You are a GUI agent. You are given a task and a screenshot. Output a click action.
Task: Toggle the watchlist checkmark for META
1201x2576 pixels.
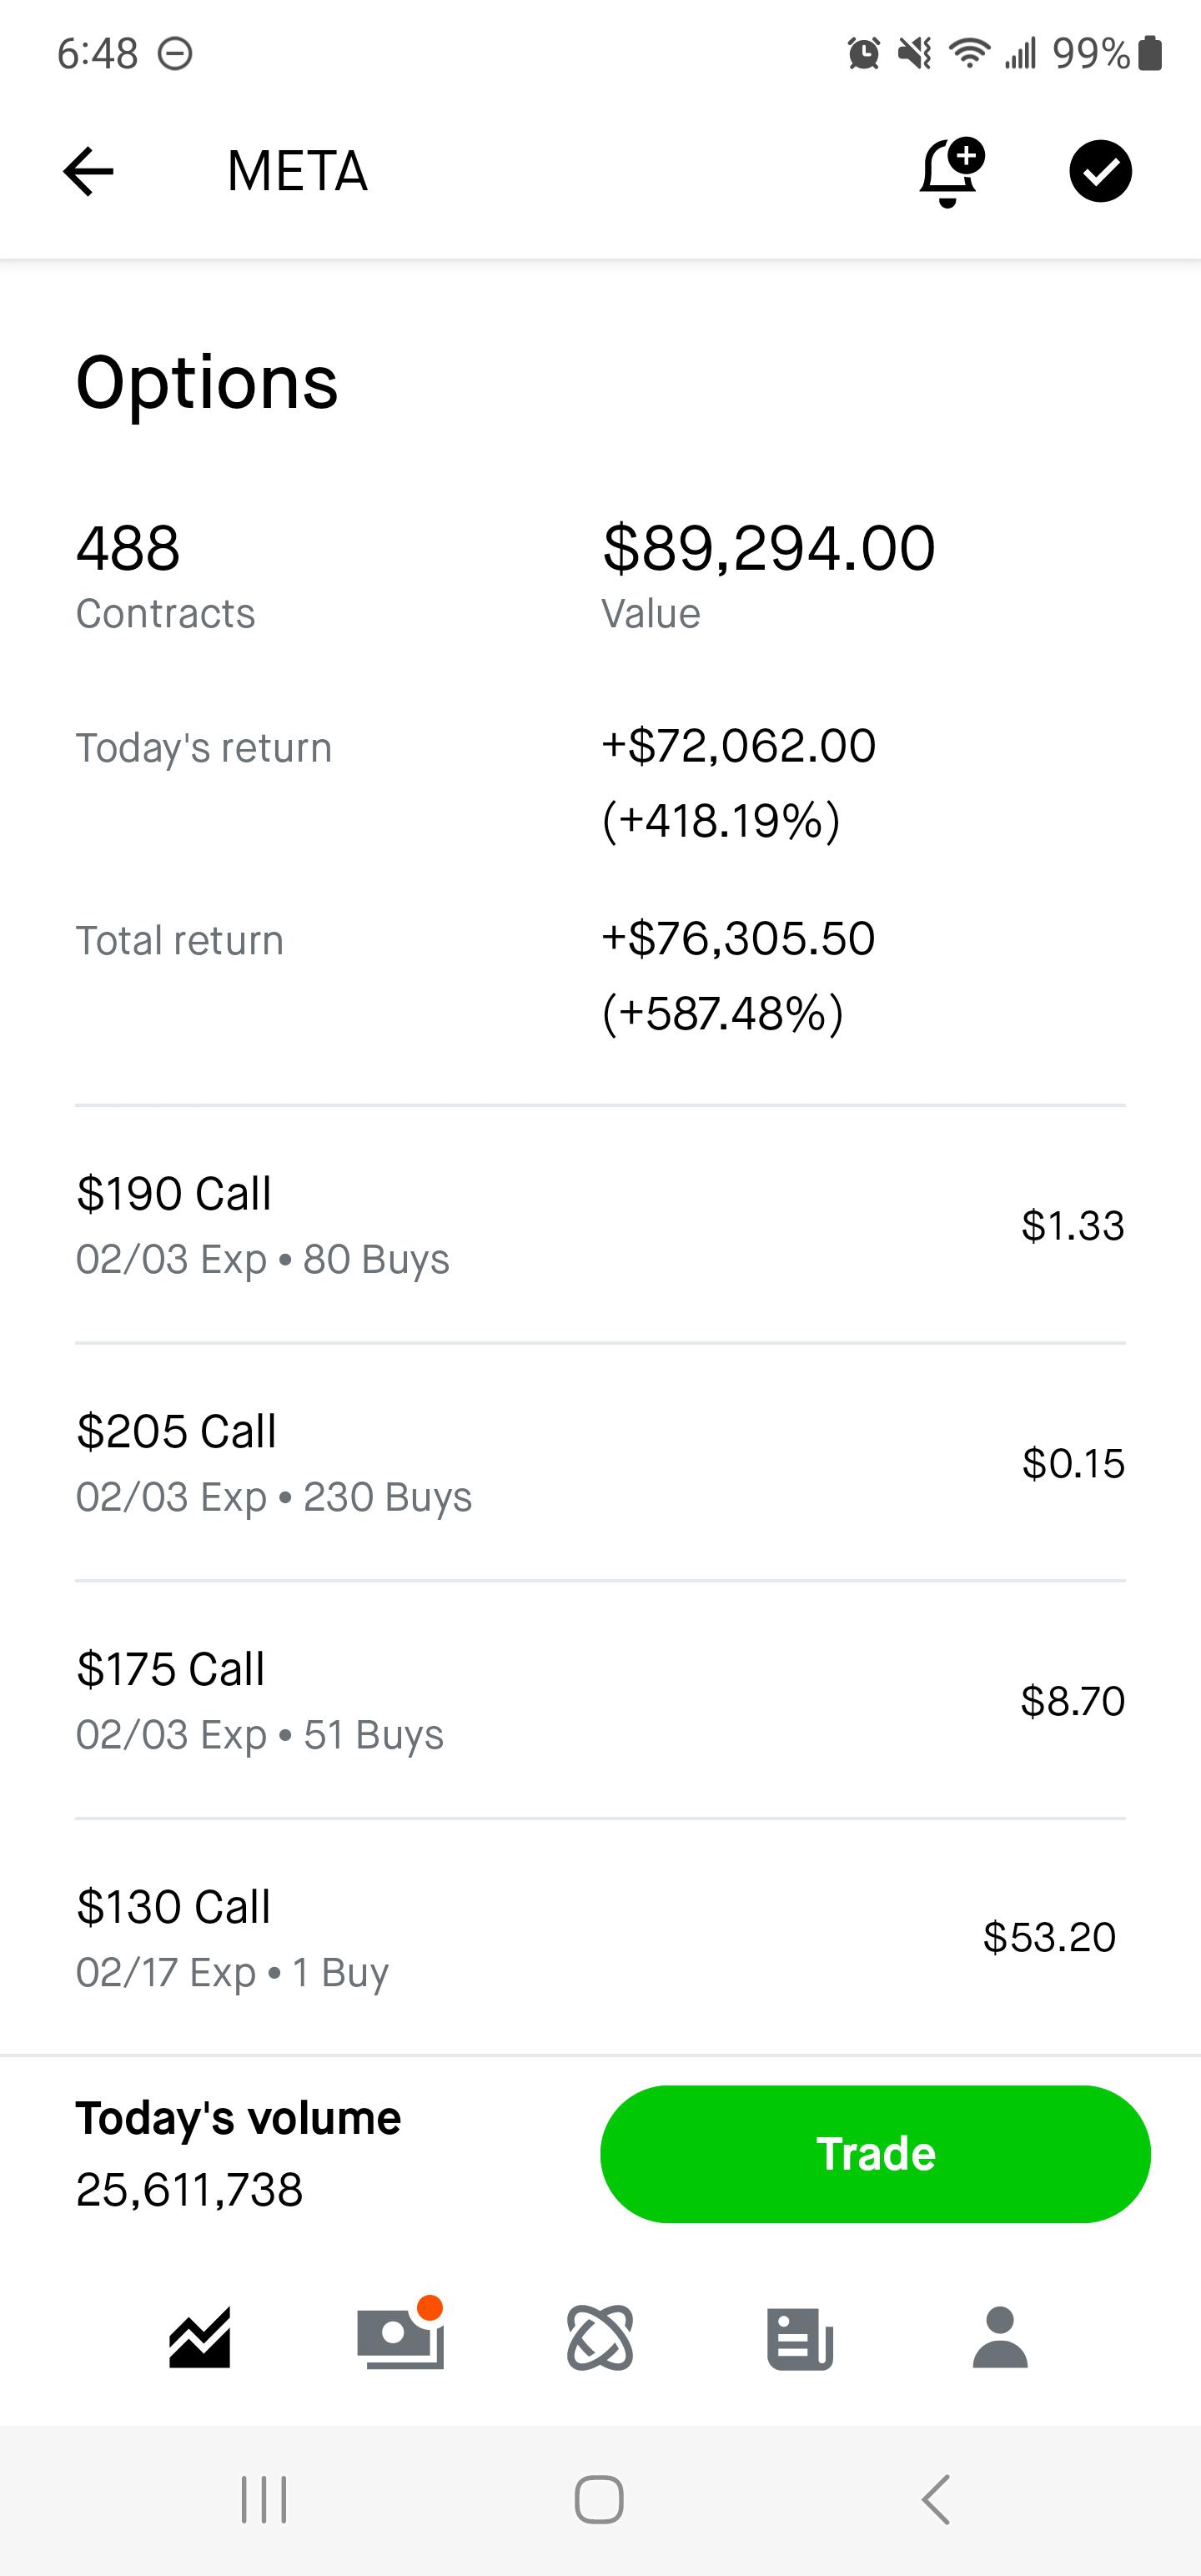[x=1100, y=171]
